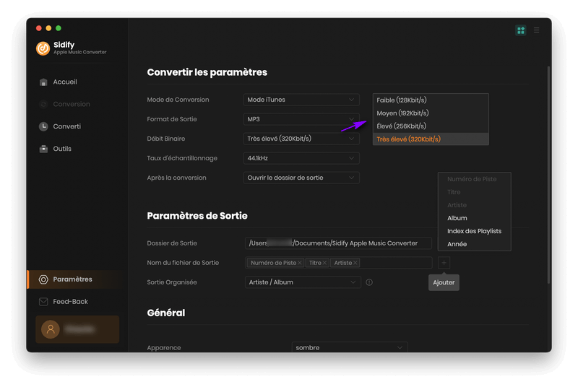Viewport: 578px width, 387px height.
Task: Open the Converti history section
Action: point(66,127)
